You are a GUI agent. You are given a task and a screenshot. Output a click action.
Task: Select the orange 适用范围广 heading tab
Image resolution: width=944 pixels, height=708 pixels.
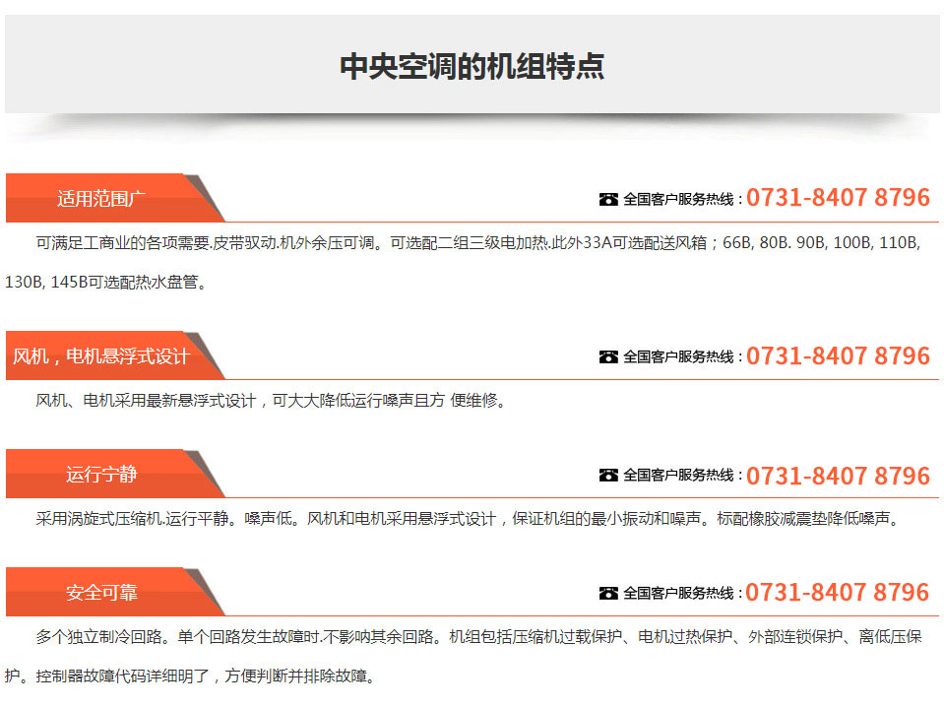[101, 198]
